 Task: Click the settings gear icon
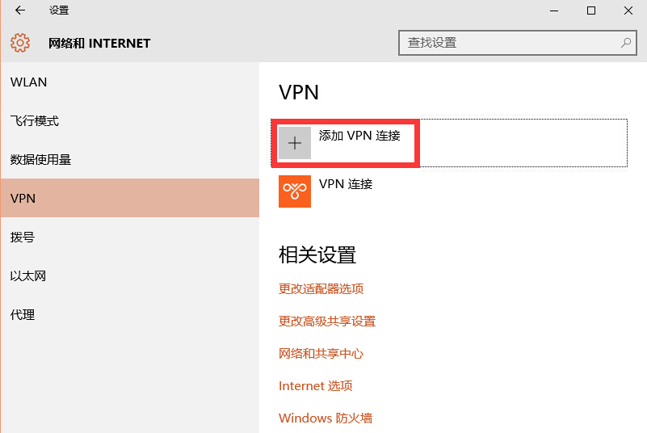20,43
